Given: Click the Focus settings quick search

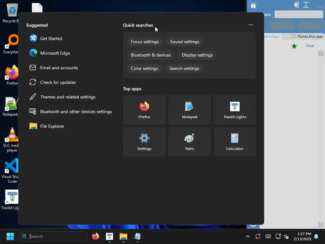Looking at the screenshot, I should coord(145,42).
